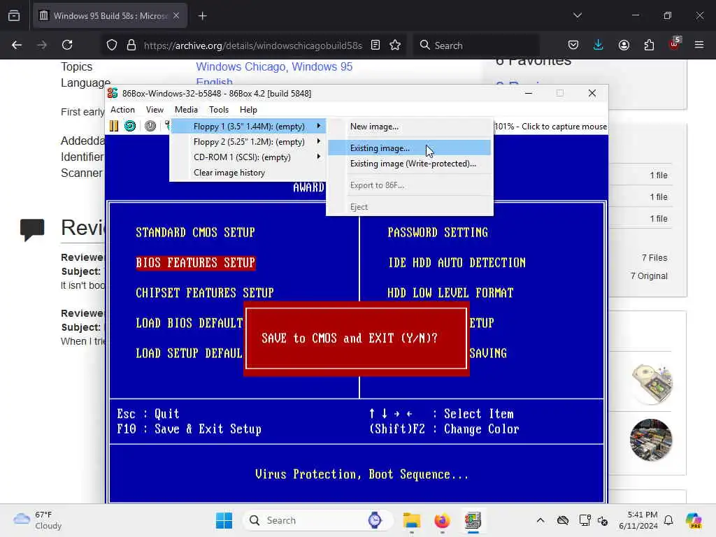Click the uBlock extension icon
Image resolution: width=716 pixels, height=537 pixels.
click(675, 44)
